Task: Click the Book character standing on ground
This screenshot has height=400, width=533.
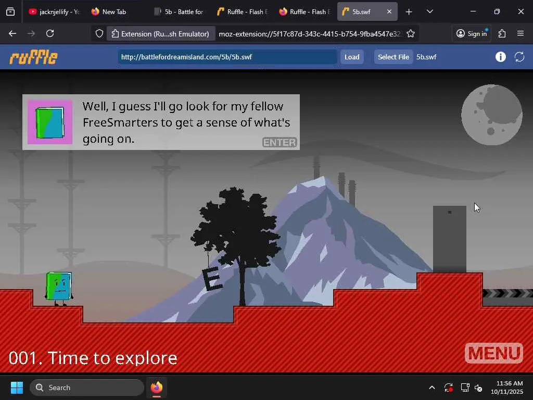Action: click(59, 289)
